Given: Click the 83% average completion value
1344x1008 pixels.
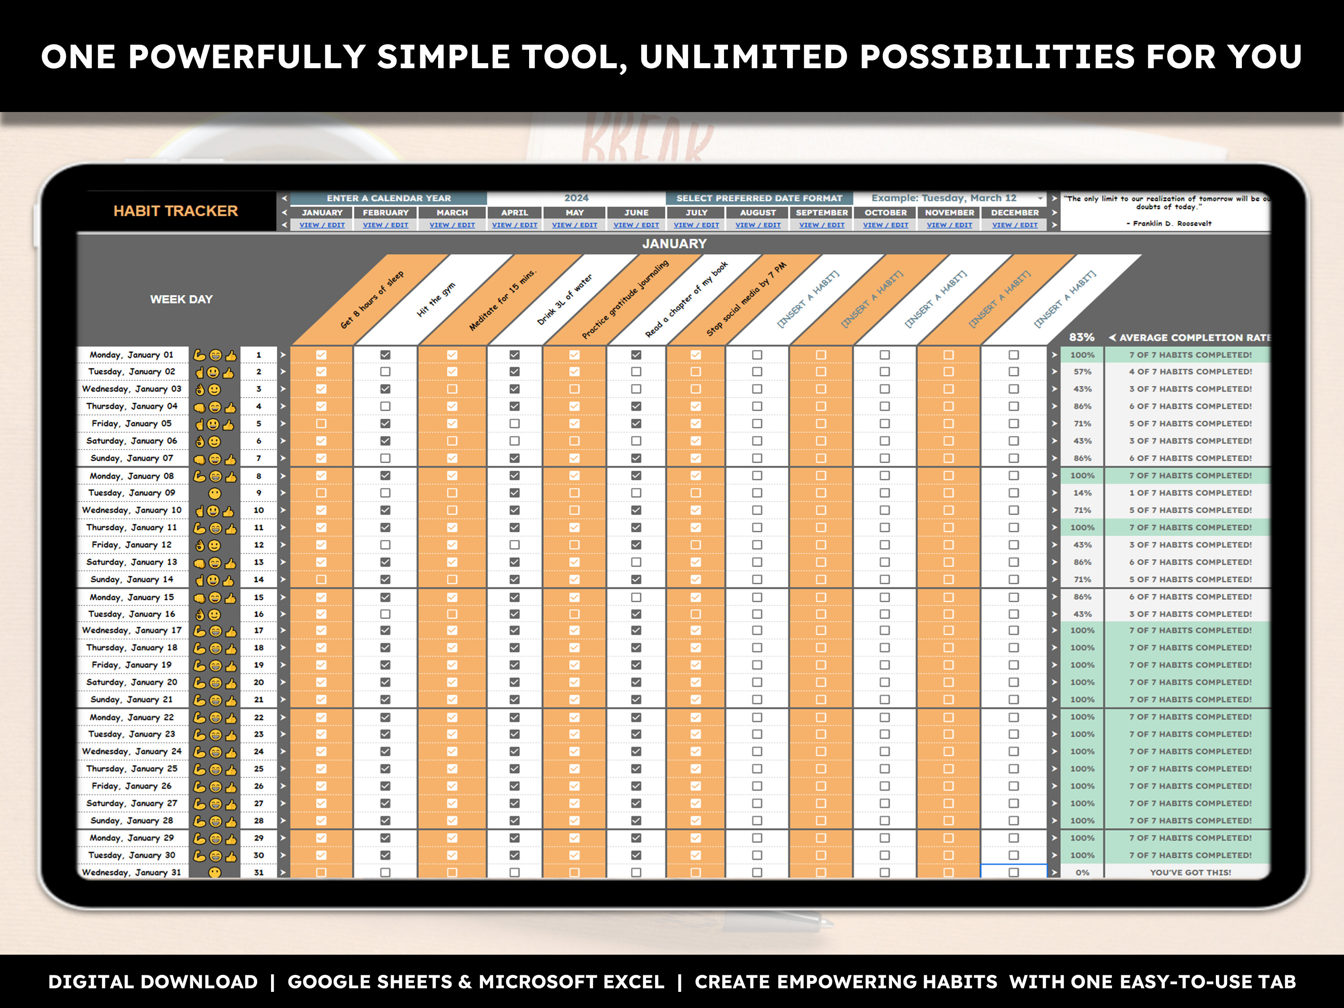Looking at the screenshot, I should [1081, 337].
